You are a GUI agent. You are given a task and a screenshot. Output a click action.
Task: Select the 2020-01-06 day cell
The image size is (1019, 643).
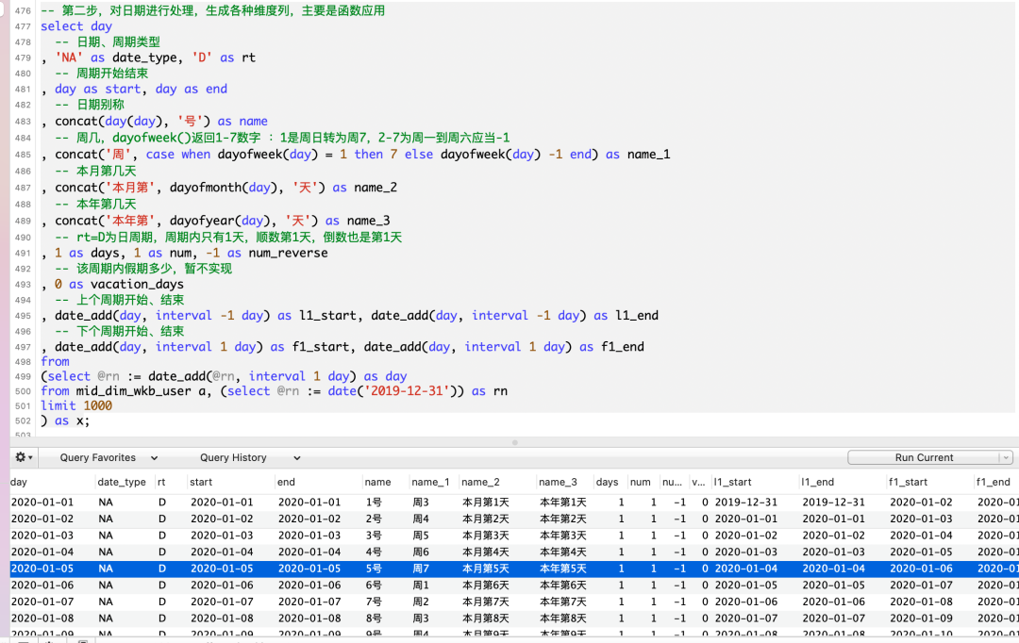(x=42, y=585)
